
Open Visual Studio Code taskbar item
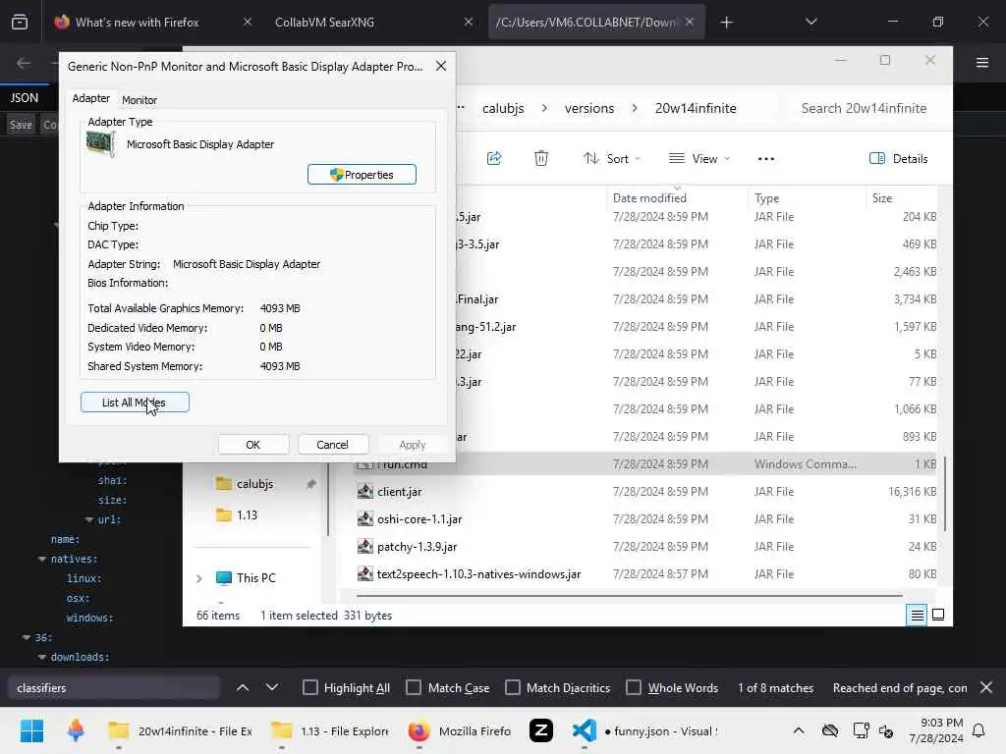point(644,730)
